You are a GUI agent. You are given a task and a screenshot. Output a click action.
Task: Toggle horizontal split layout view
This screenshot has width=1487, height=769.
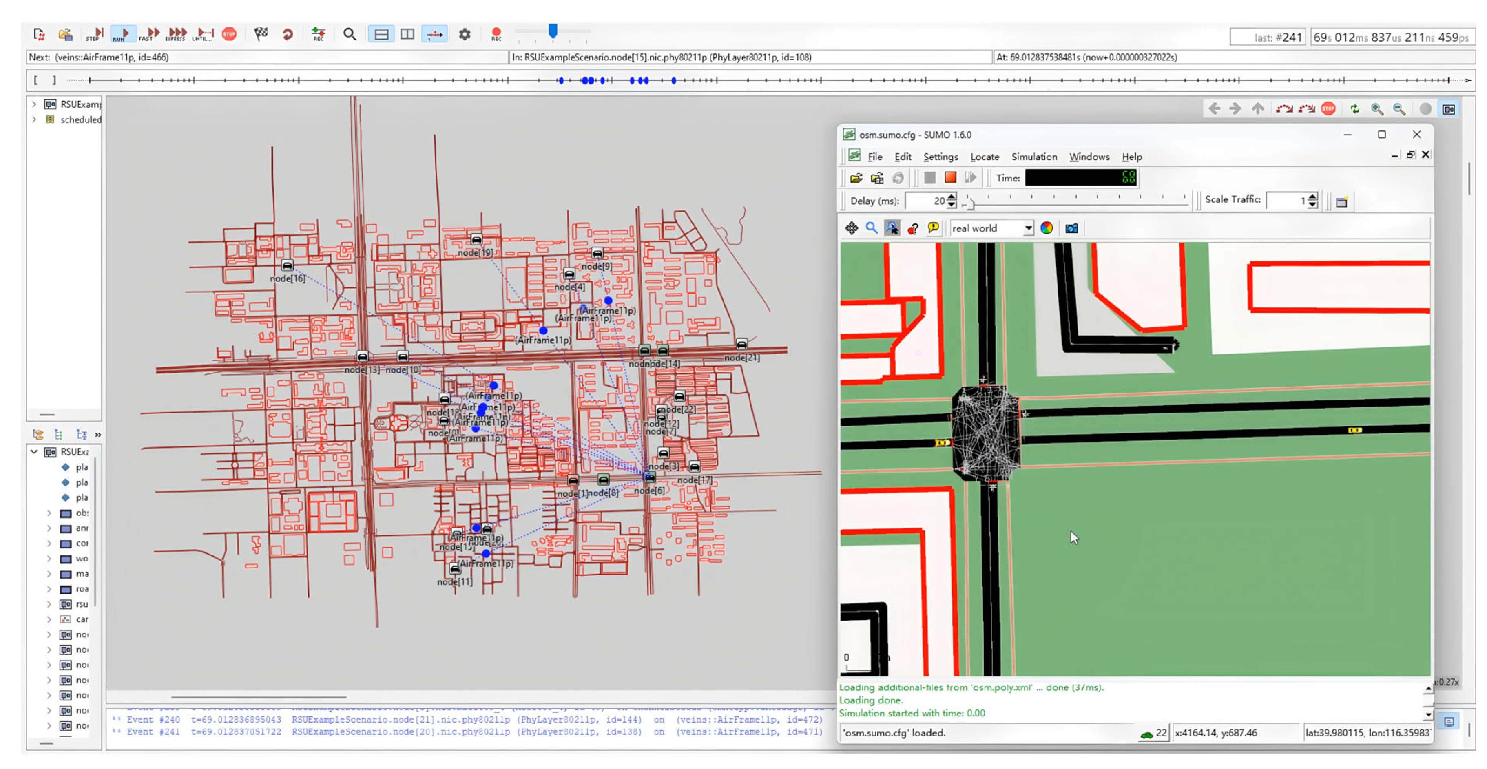[x=382, y=34]
